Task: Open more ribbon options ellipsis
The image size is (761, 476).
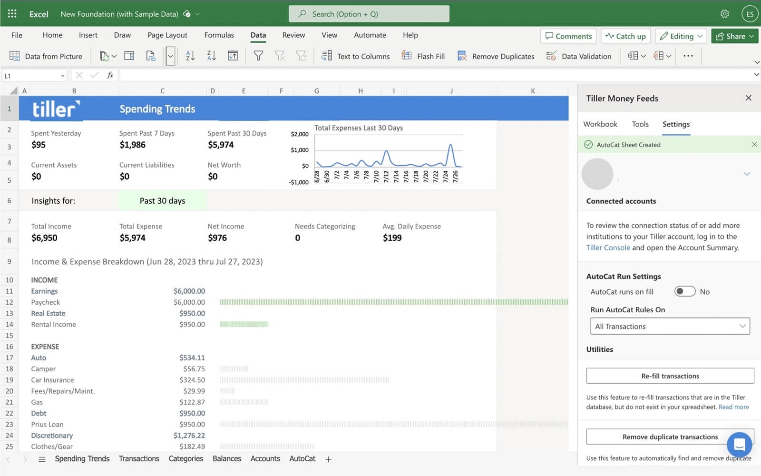Action: [x=688, y=56]
